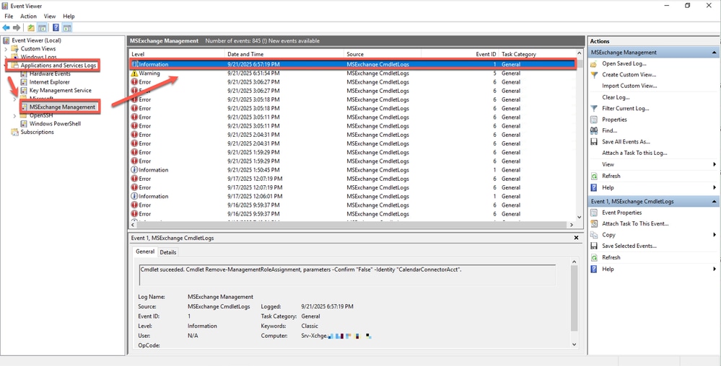The image size is (721, 366).
Task: Collapse the MSExchange Management actions section
Action: click(715, 53)
